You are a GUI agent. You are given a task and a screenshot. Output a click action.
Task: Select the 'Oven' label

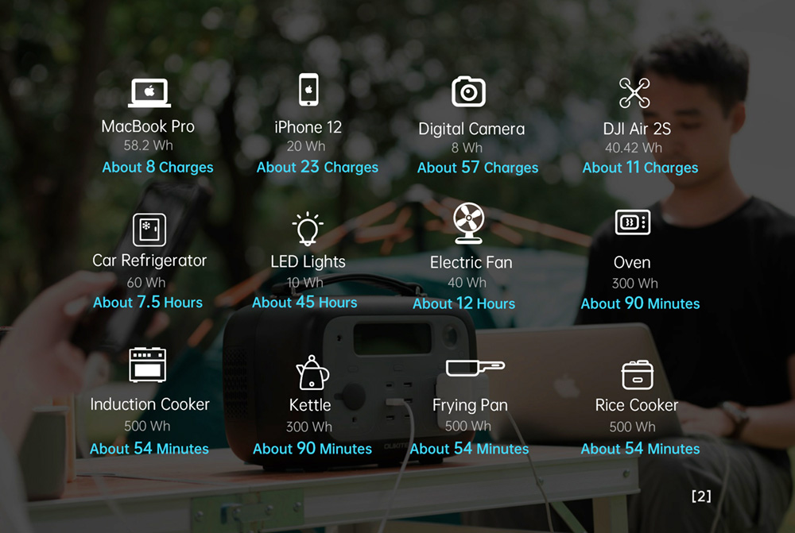(632, 262)
